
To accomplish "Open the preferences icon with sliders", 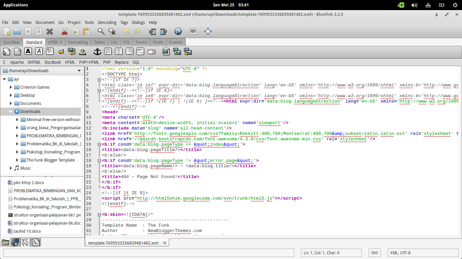I will [193, 31].
